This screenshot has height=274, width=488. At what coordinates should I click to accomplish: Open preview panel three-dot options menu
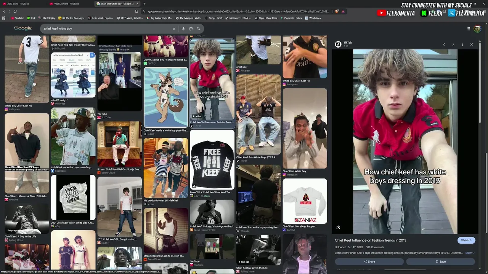click(462, 45)
